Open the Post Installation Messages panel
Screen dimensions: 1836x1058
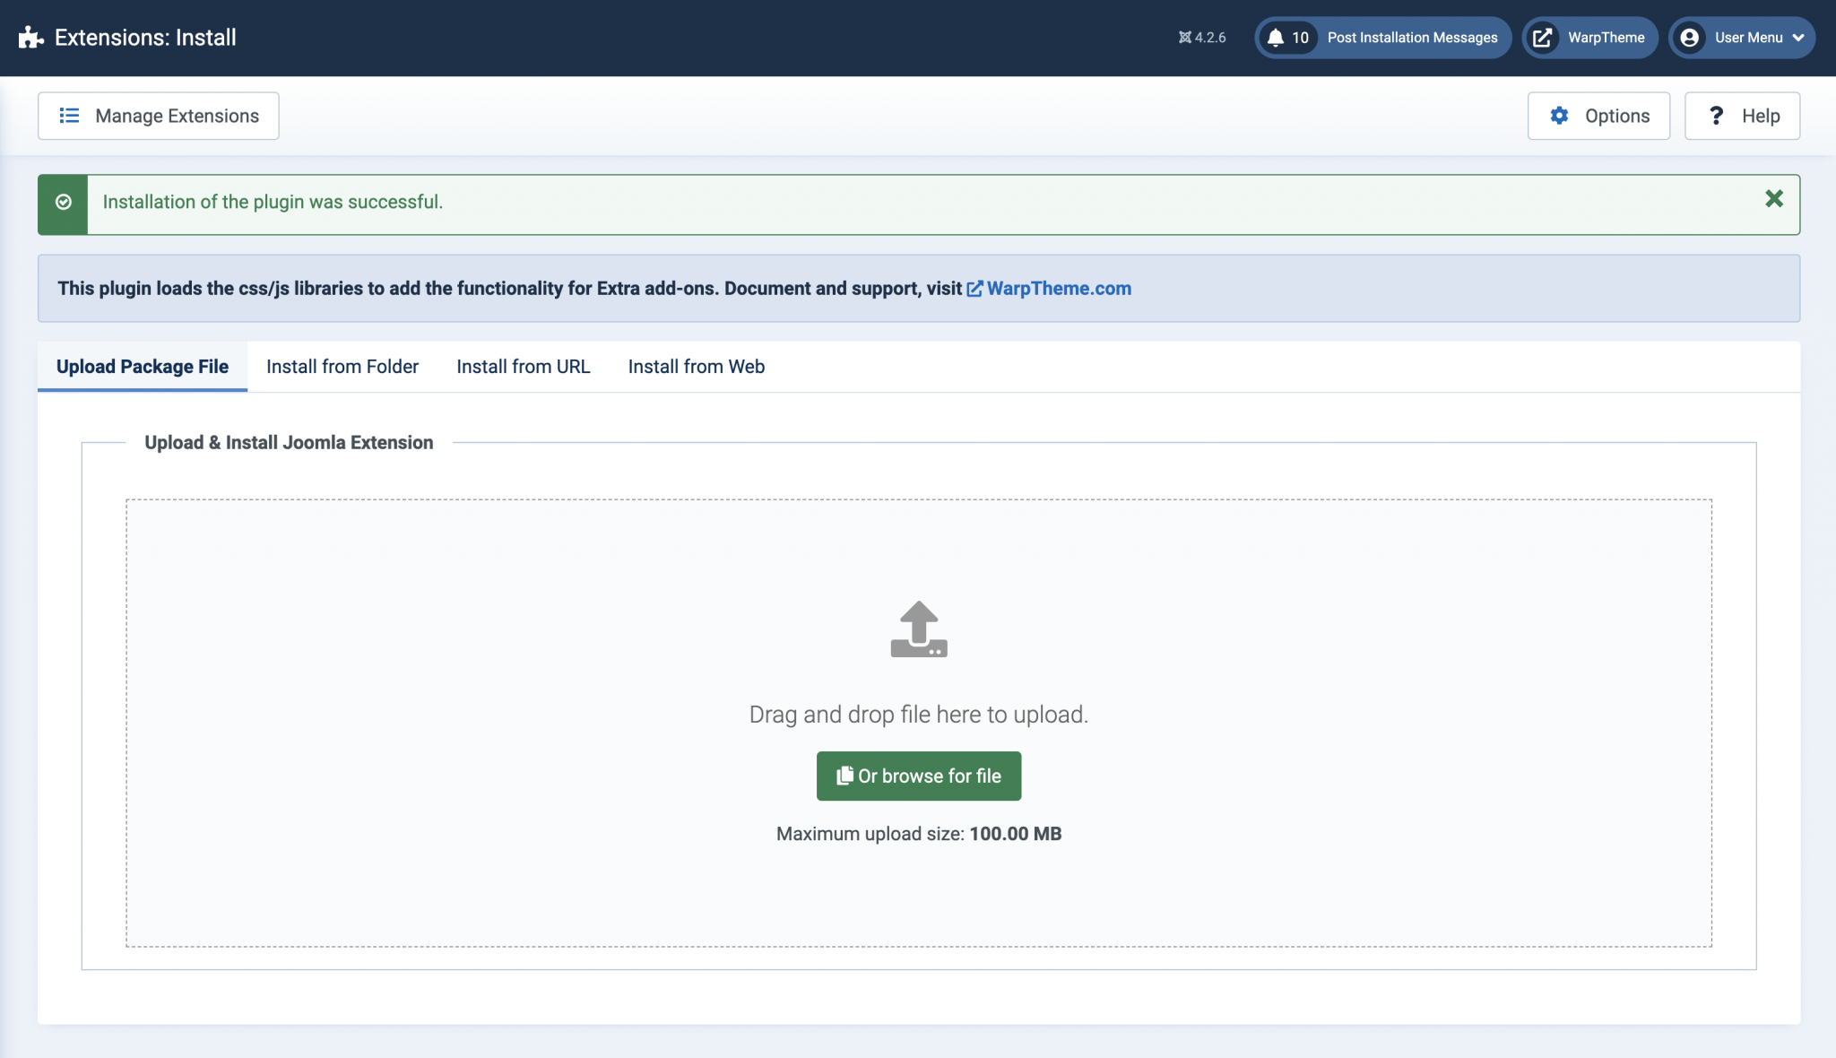(1412, 38)
